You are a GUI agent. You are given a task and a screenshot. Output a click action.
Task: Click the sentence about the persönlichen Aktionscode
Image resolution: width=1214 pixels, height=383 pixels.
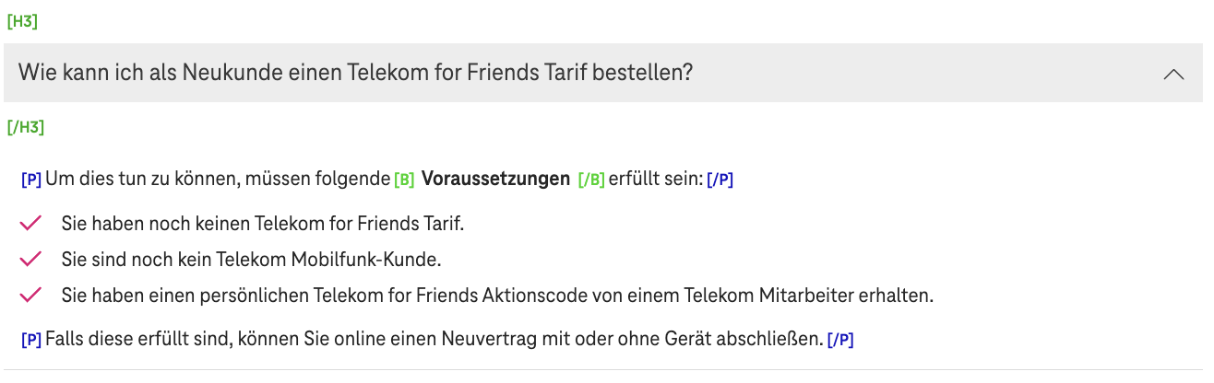[x=497, y=296]
